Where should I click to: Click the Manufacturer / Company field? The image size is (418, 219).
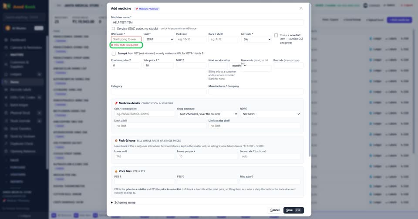(x=256, y=91)
